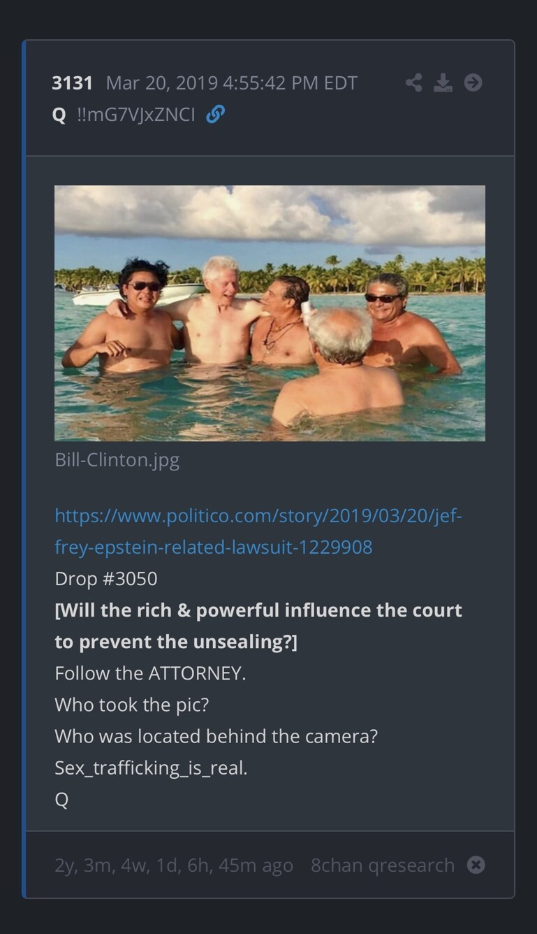The height and width of the screenshot is (934, 537).
Task: Click the circled X icon beside qresearch
Action: pos(476,865)
